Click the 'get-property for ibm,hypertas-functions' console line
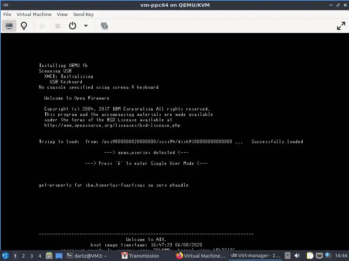349x261 pixels. tap(113, 185)
